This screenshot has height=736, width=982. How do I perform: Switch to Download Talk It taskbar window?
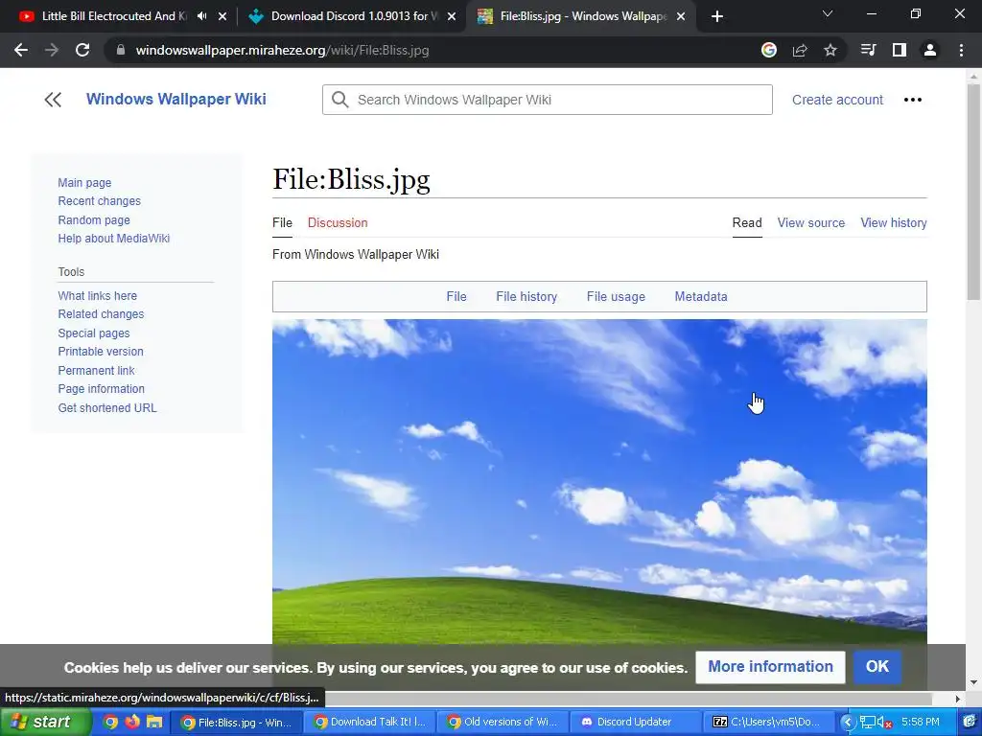[370, 723]
